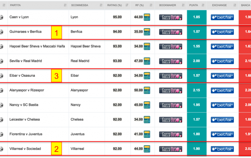Click Punta odds 1.85 for Lyon
The height and width of the screenshot is (158, 251).
point(196,17)
